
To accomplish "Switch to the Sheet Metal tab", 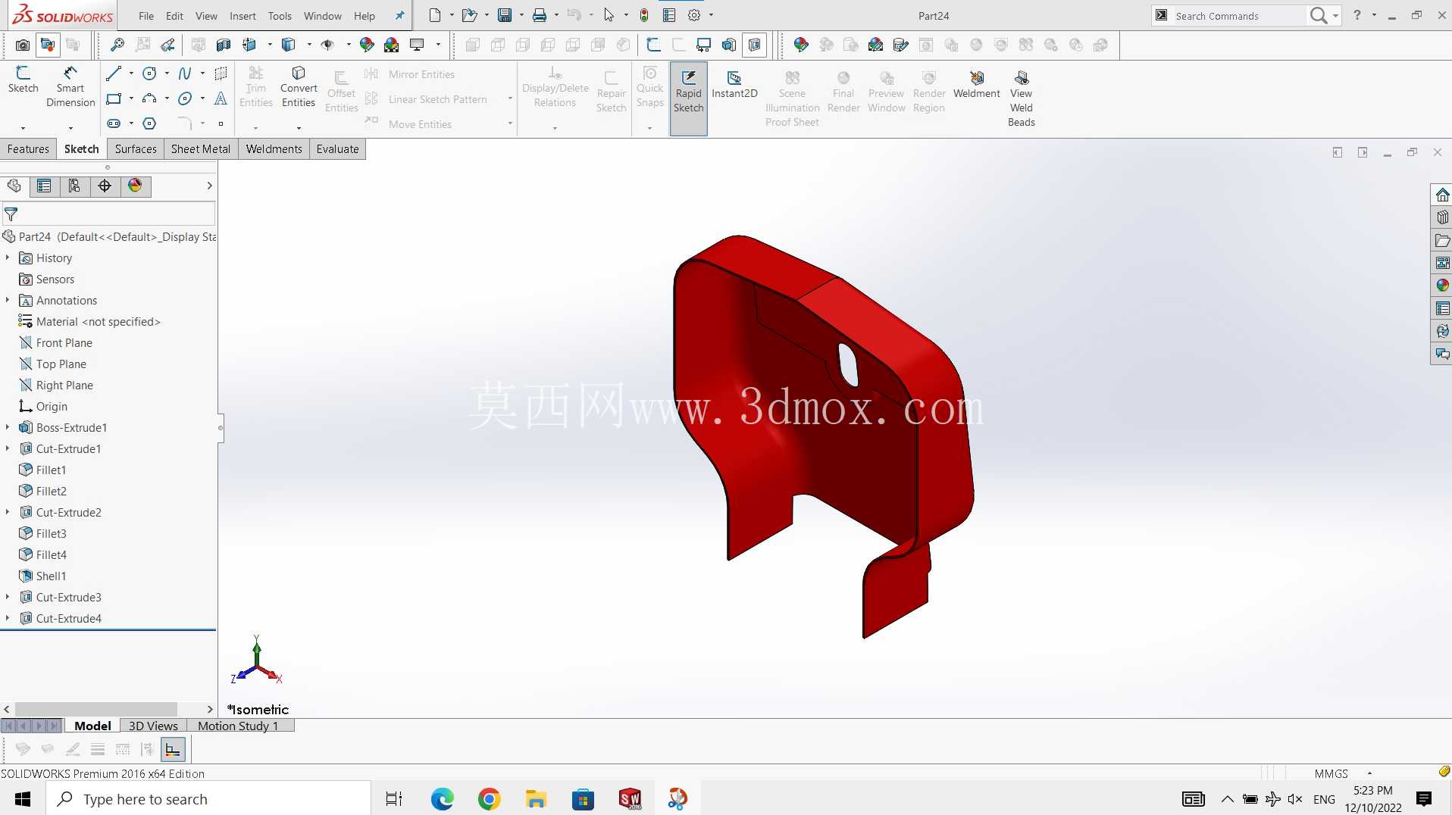I will coord(201,149).
